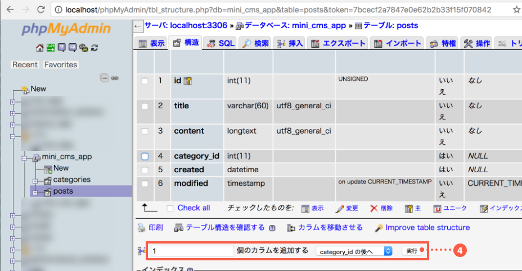
Task: Expand the posts table tree node
Action: (x=35, y=192)
